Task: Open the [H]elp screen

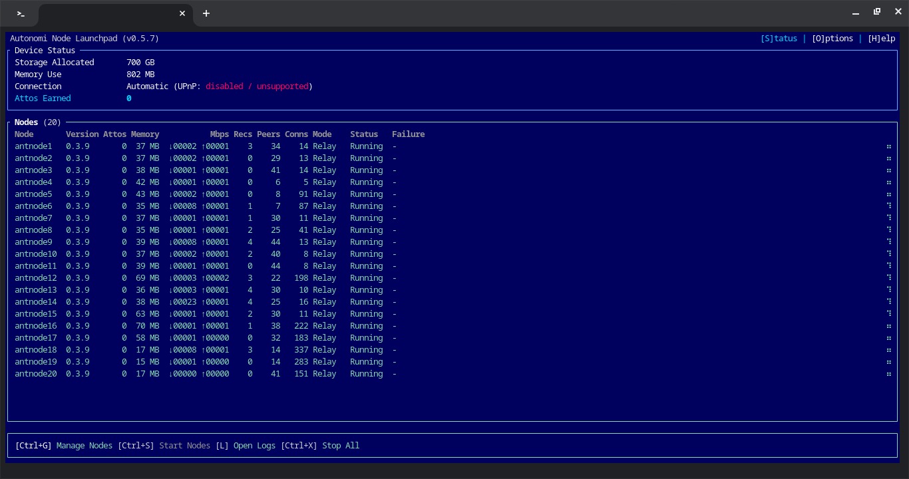Action: pos(881,39)
